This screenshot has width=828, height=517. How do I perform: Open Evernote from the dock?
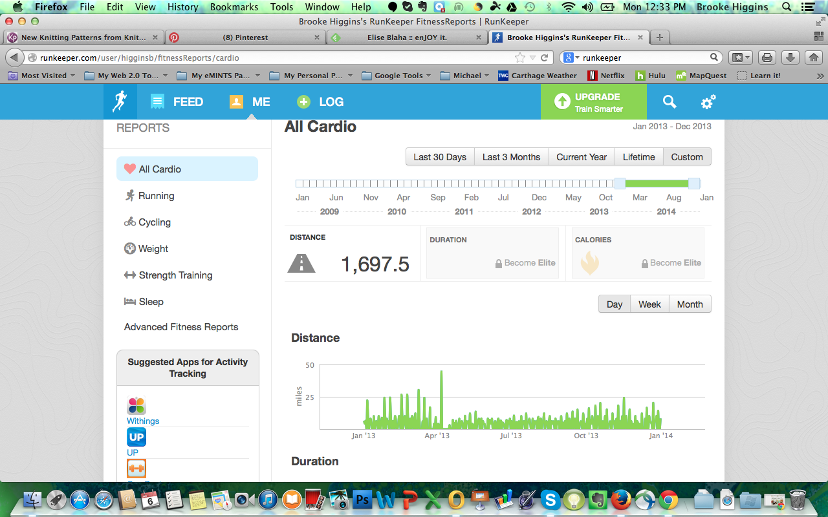tap(598, 500)
